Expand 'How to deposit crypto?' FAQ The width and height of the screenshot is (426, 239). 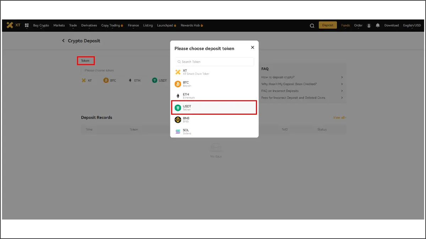[x=302, y=77]
